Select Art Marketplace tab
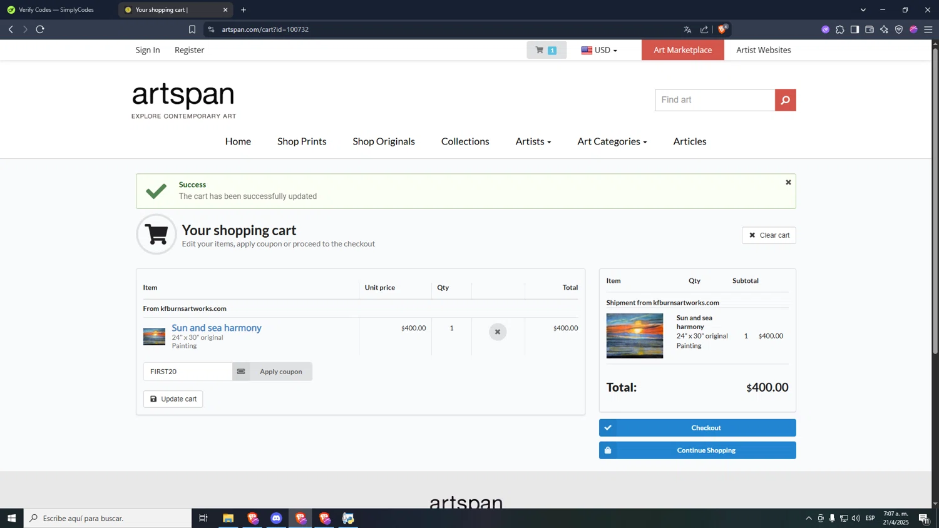Image resolution: width=939 pixels, height=528 pixels. pos(682,50)
